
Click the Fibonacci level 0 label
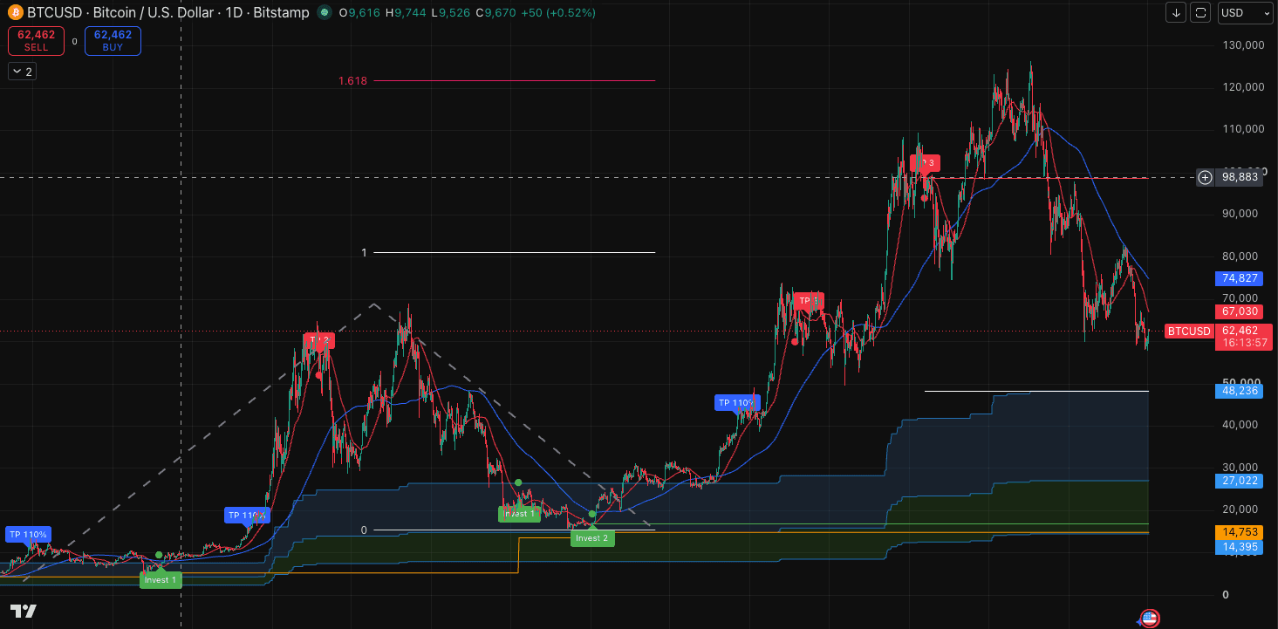click(364, 530)
